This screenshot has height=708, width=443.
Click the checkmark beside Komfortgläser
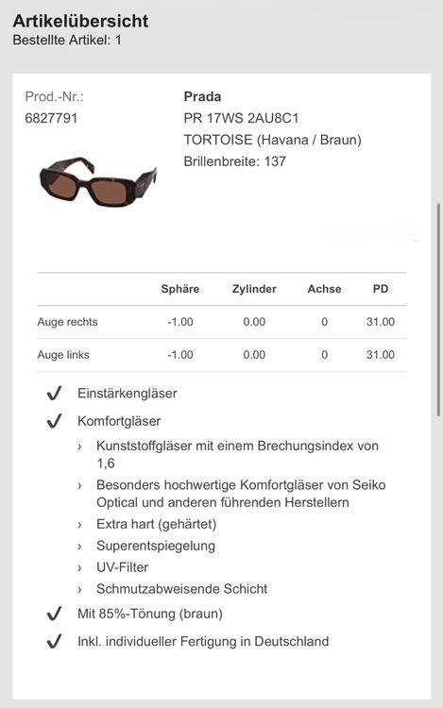(x=54, y=421)
